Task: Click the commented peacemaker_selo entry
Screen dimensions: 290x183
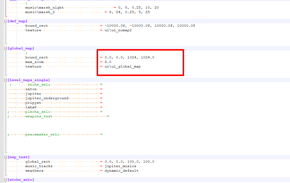Action: point(42,134)
